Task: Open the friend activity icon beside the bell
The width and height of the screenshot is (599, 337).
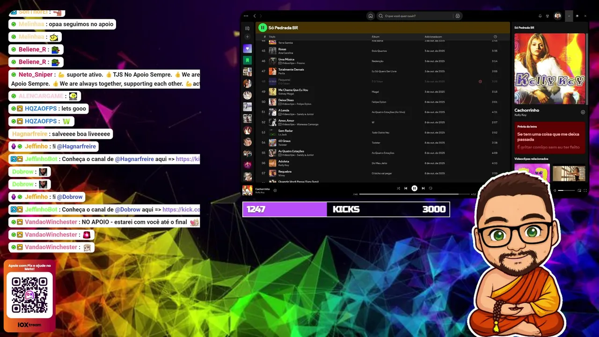Action: coord(548,16)
